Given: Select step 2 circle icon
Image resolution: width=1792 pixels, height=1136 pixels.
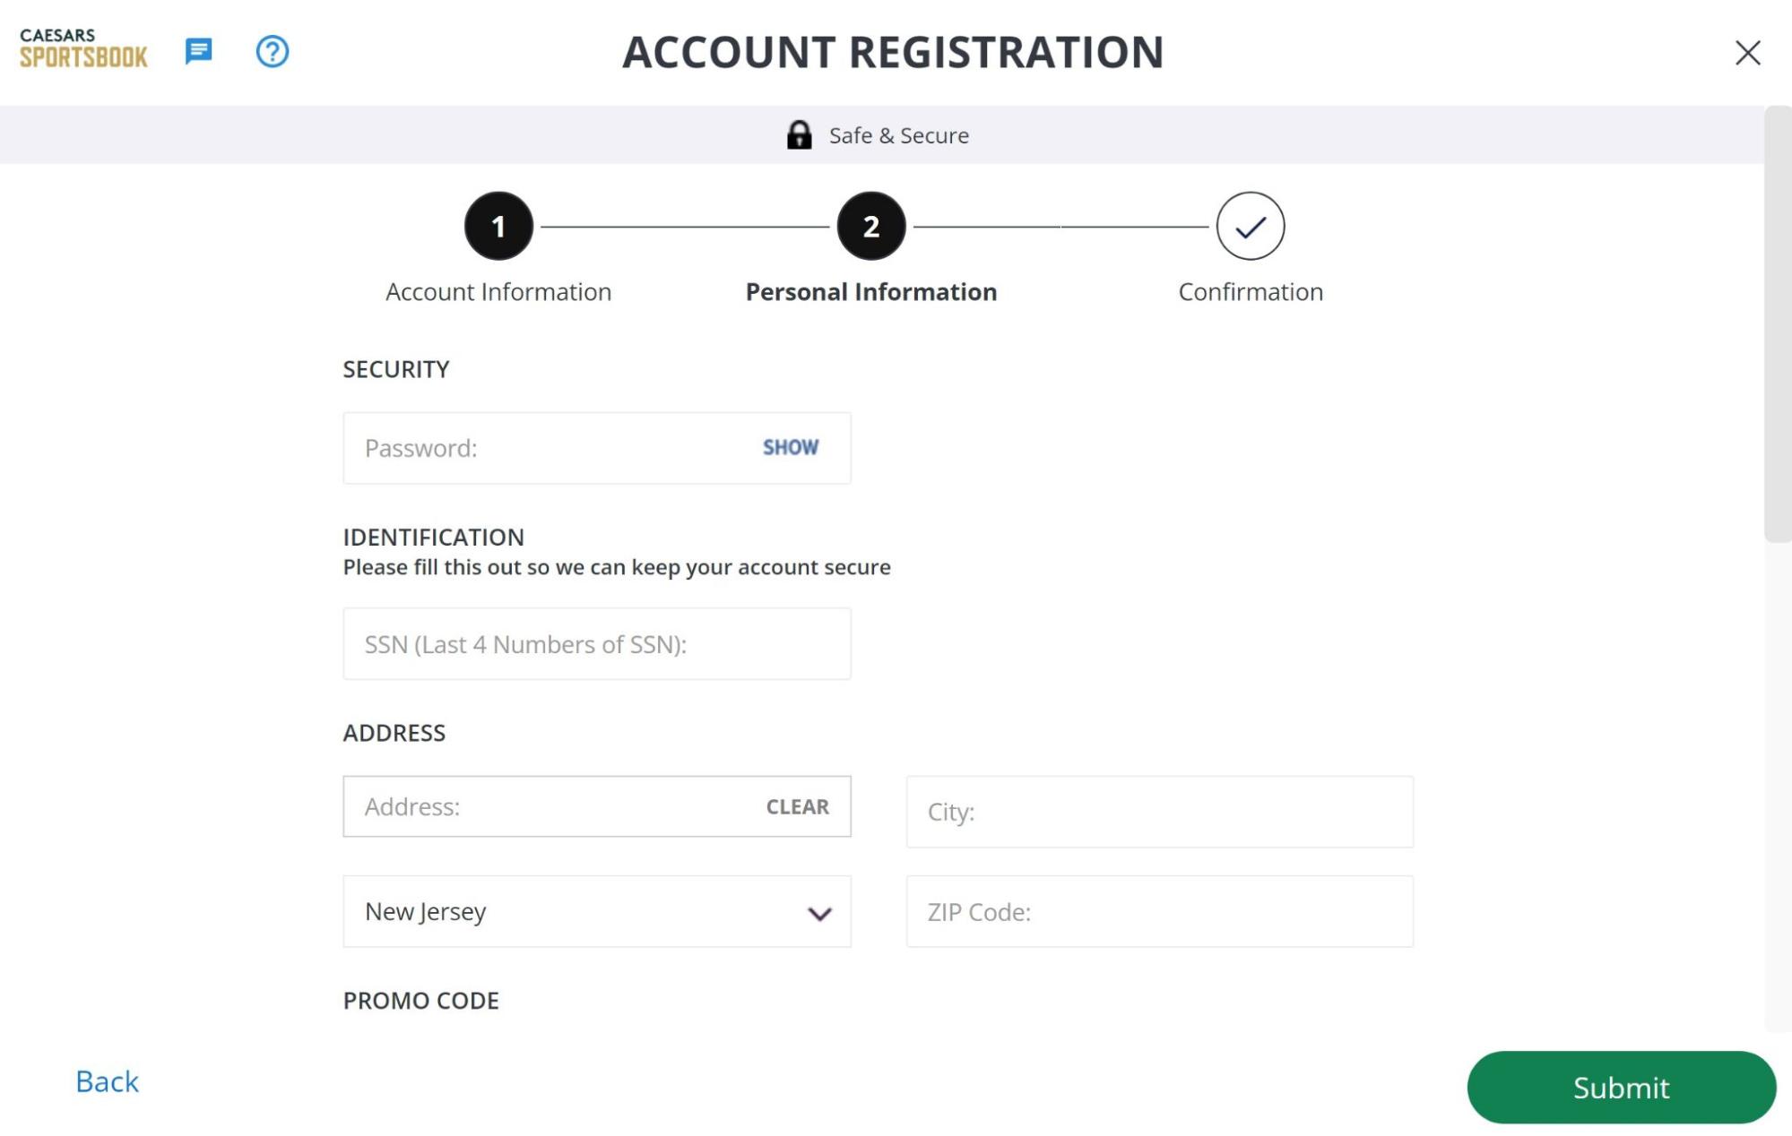Looking at the screenshot, I should click(870, 226).
